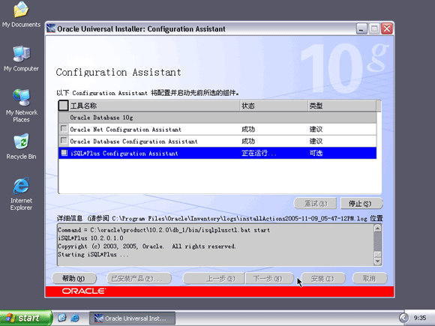Click the log details scrollbar track

point(377,241)
